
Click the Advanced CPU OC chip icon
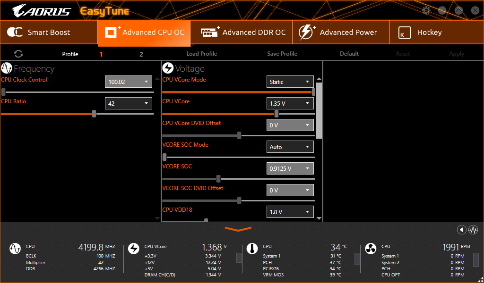[x=112, y=32]
